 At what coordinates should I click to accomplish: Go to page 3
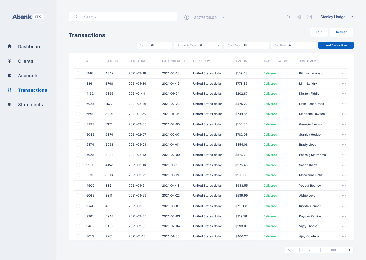click(317, 250)
